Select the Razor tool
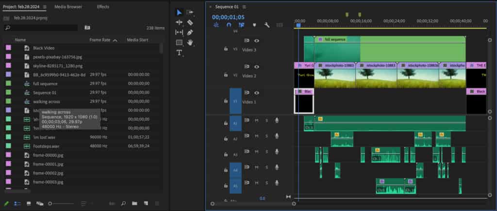Viewport: 497px width, 211px height. [190, 22]
